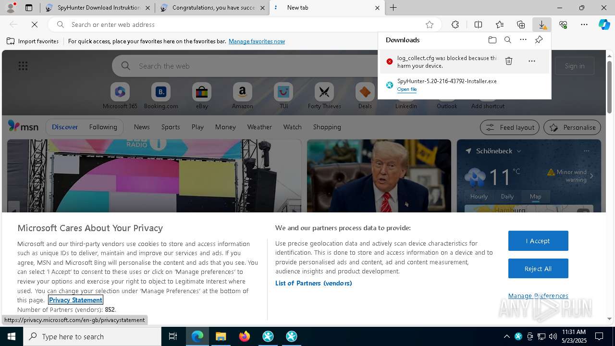The height and width of the screenshot is (346, 615).
Task: Open the Amazon shortcut
Action: [242, 96]
